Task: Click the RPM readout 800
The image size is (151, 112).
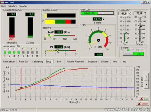Action: coord(99,55)
